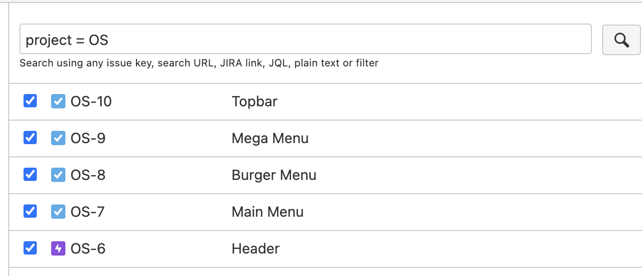Click the task type icon for OS-9
Viewport: 642px width, 276px height.
pyautogui.click(x=58, y=138)
